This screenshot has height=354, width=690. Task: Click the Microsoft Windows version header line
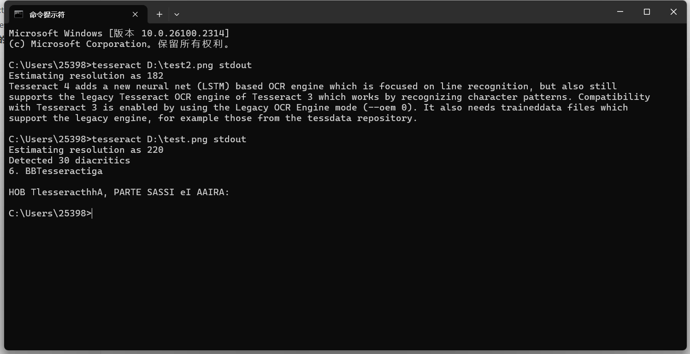click(x=119, y=33)
